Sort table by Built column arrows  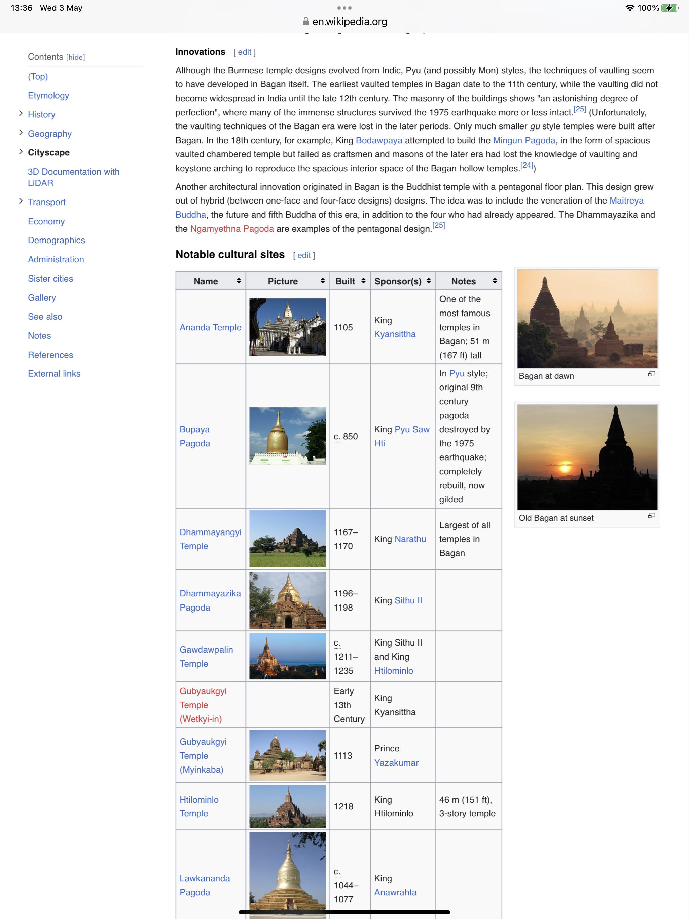(x=363, y=281)
